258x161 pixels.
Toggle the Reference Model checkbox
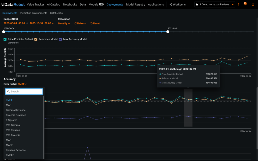(x=36, y=39)
